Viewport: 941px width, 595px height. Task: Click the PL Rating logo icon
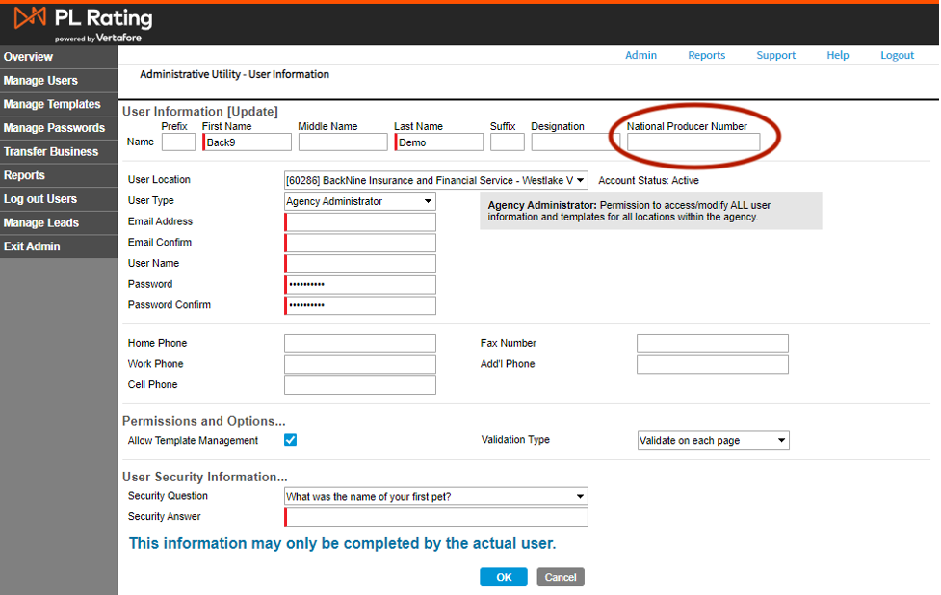(x=31, y=18)
